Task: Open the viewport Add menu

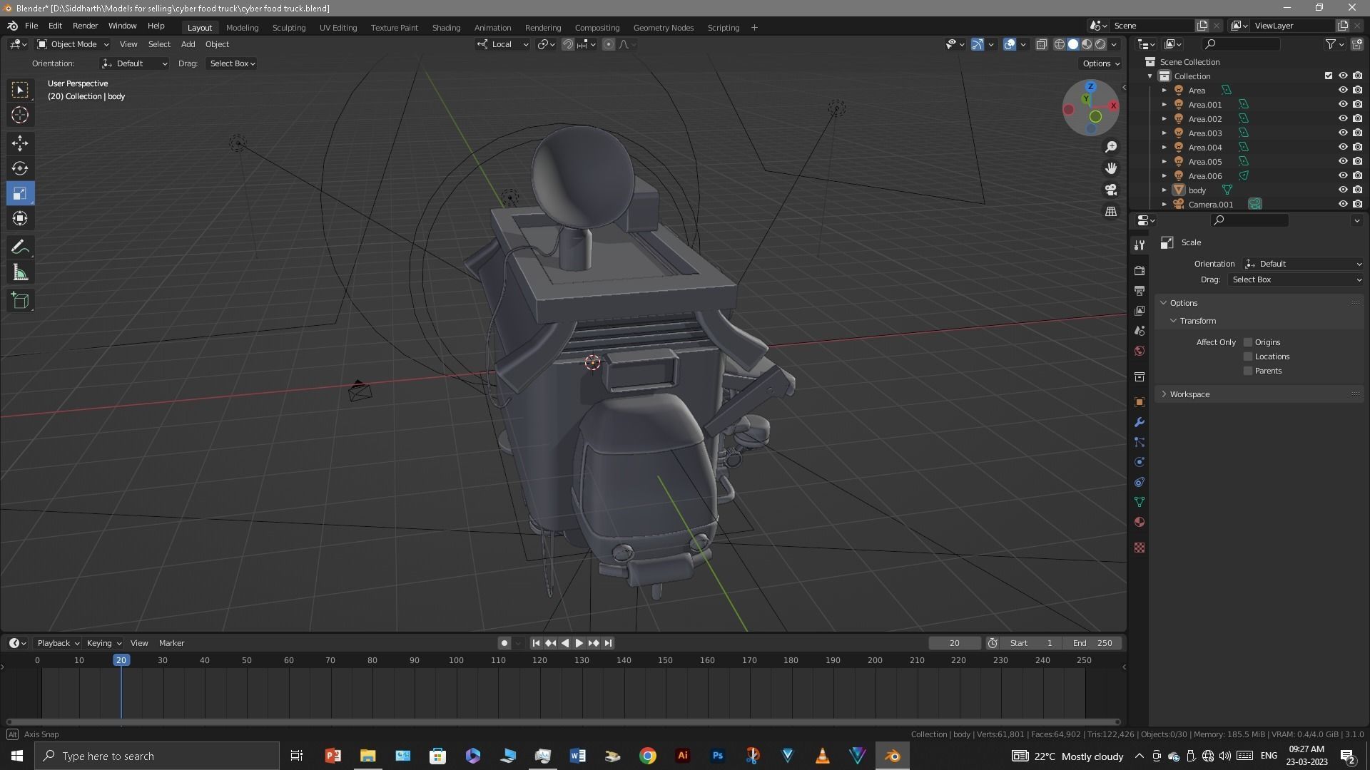Action: (x=188, y=44)
